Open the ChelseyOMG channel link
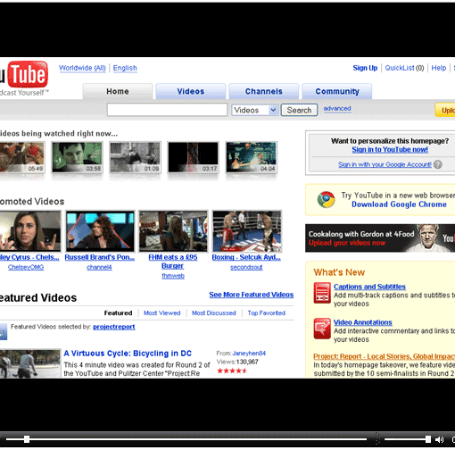 point(26,267)
